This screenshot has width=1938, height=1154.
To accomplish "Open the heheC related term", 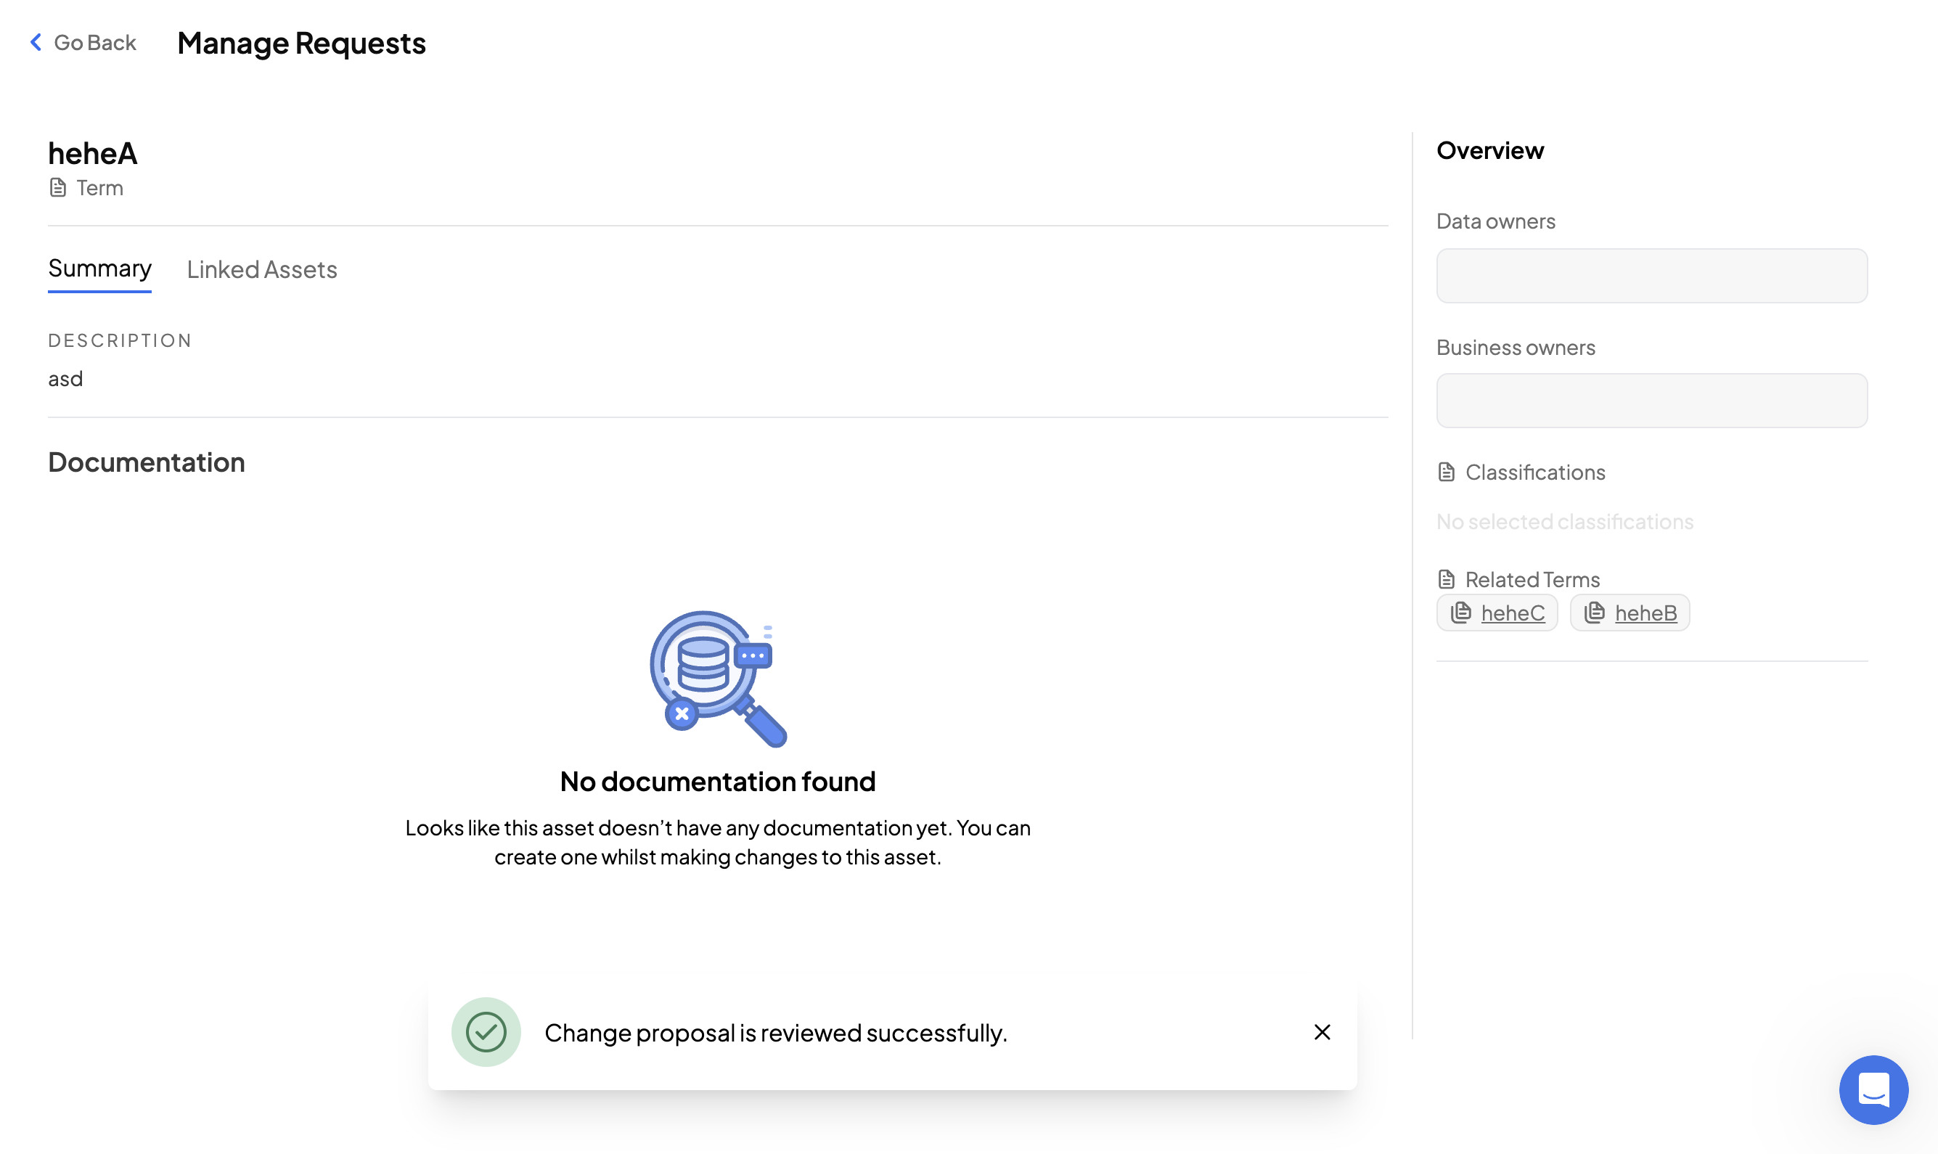I will point(1512,613).
